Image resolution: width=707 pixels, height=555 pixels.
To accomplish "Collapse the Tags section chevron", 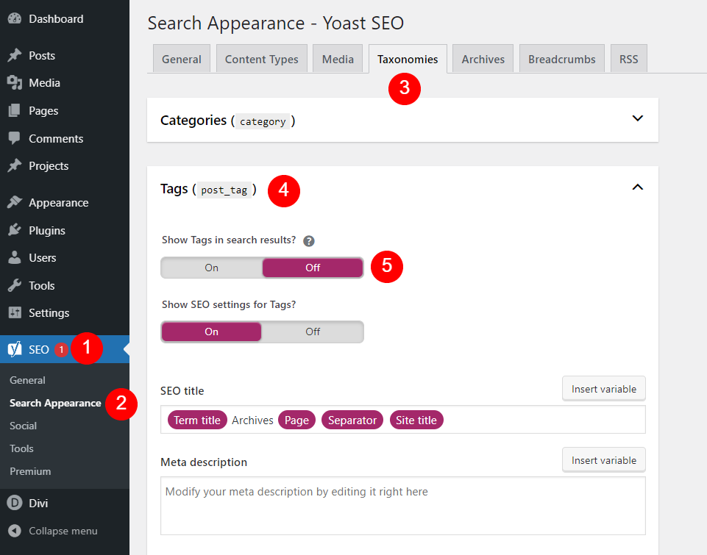I will click(x=638, y=187).
